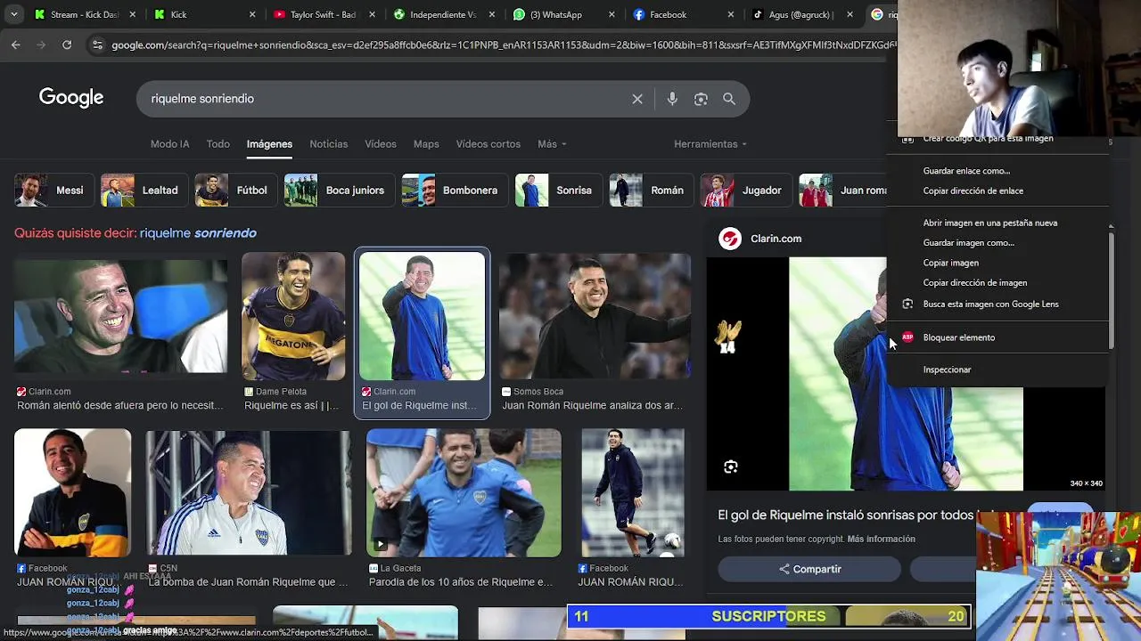Reload the page with the refresh icon
Image resolution: width=1141 pixels, height=641 pixels.
(67, 45)
